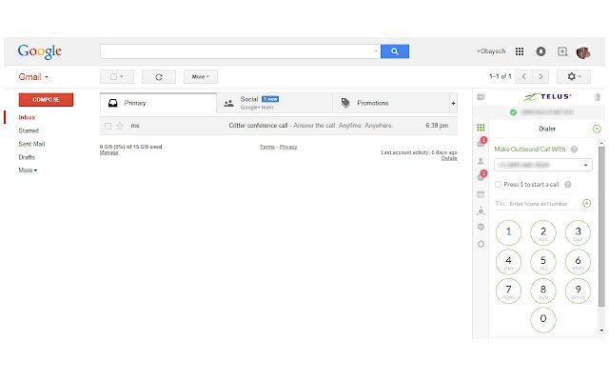Image resolution: width=609 pixels, height=381 pixels.
Task: Open chat bubble icon in TELUS sidebar
Action: [x=481, y=227]
